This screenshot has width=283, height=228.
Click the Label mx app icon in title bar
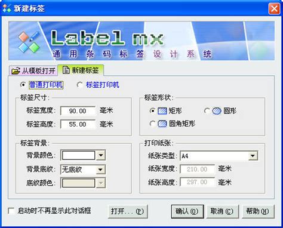tap(7, 8)
